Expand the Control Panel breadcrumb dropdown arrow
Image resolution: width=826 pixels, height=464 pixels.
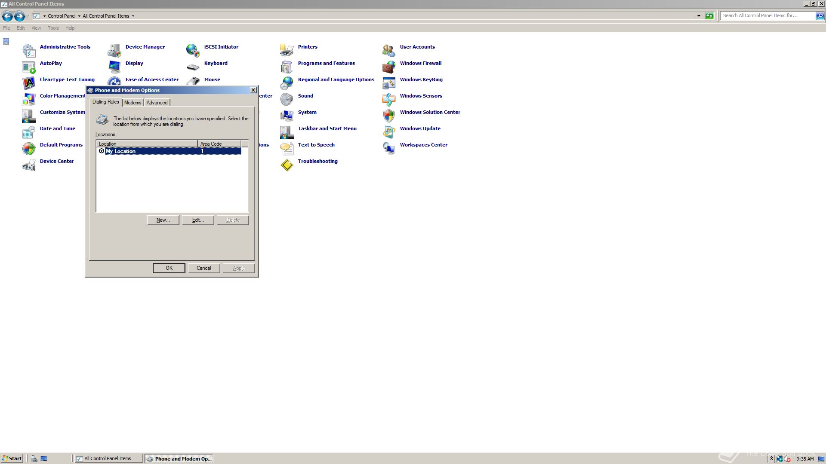point(79,16)
